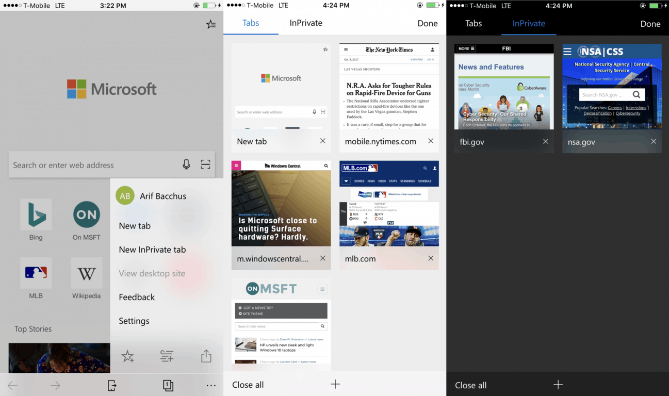Tap Done in the light tabs view
This screenshot has width=669, height=396.
click(428, 23)
